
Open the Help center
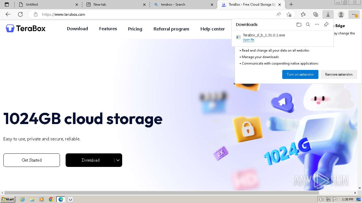tap(213, 29)
